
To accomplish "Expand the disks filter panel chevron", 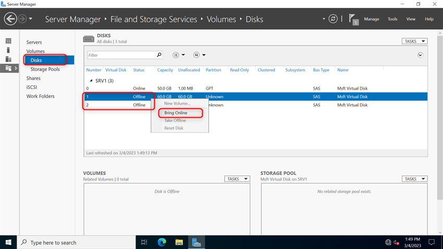I will tap(421, 55).
